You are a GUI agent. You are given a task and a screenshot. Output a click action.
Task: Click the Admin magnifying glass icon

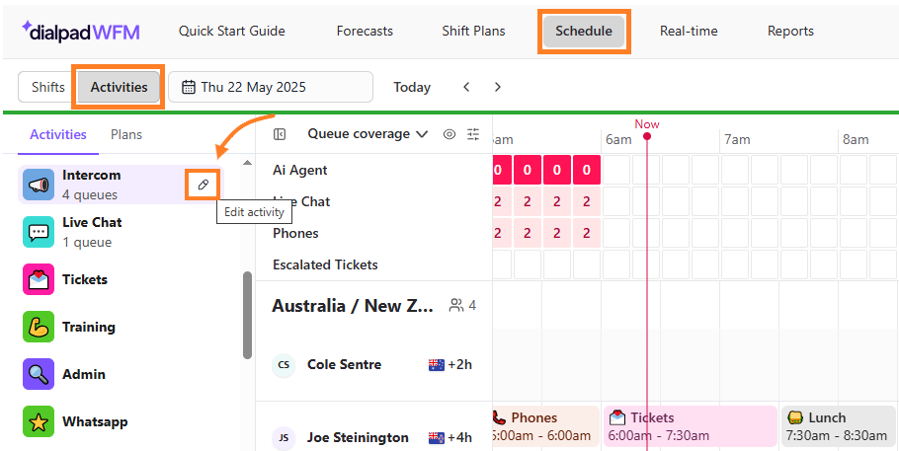[x=39, y=374]
